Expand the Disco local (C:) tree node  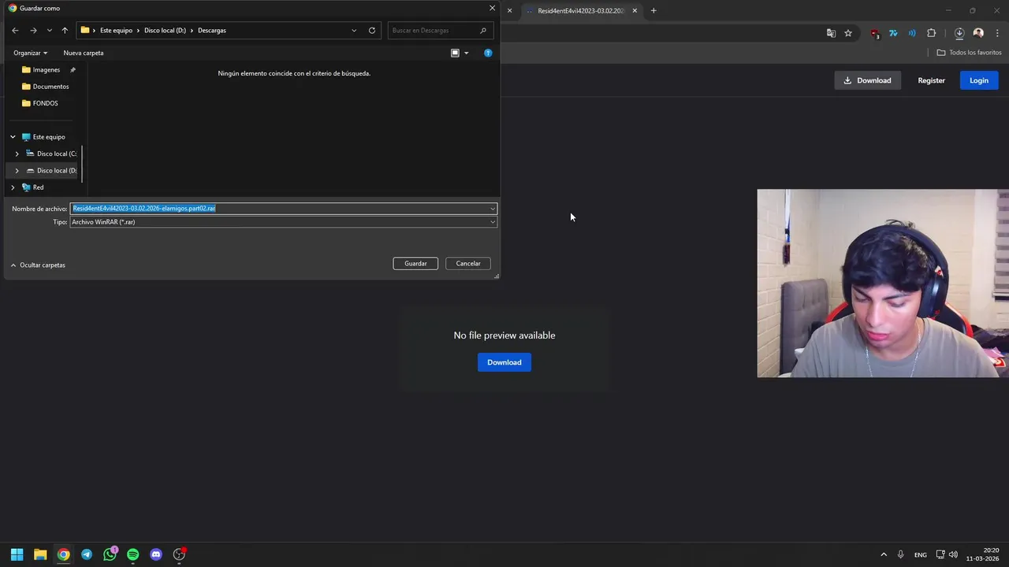[x=17, y=154]
